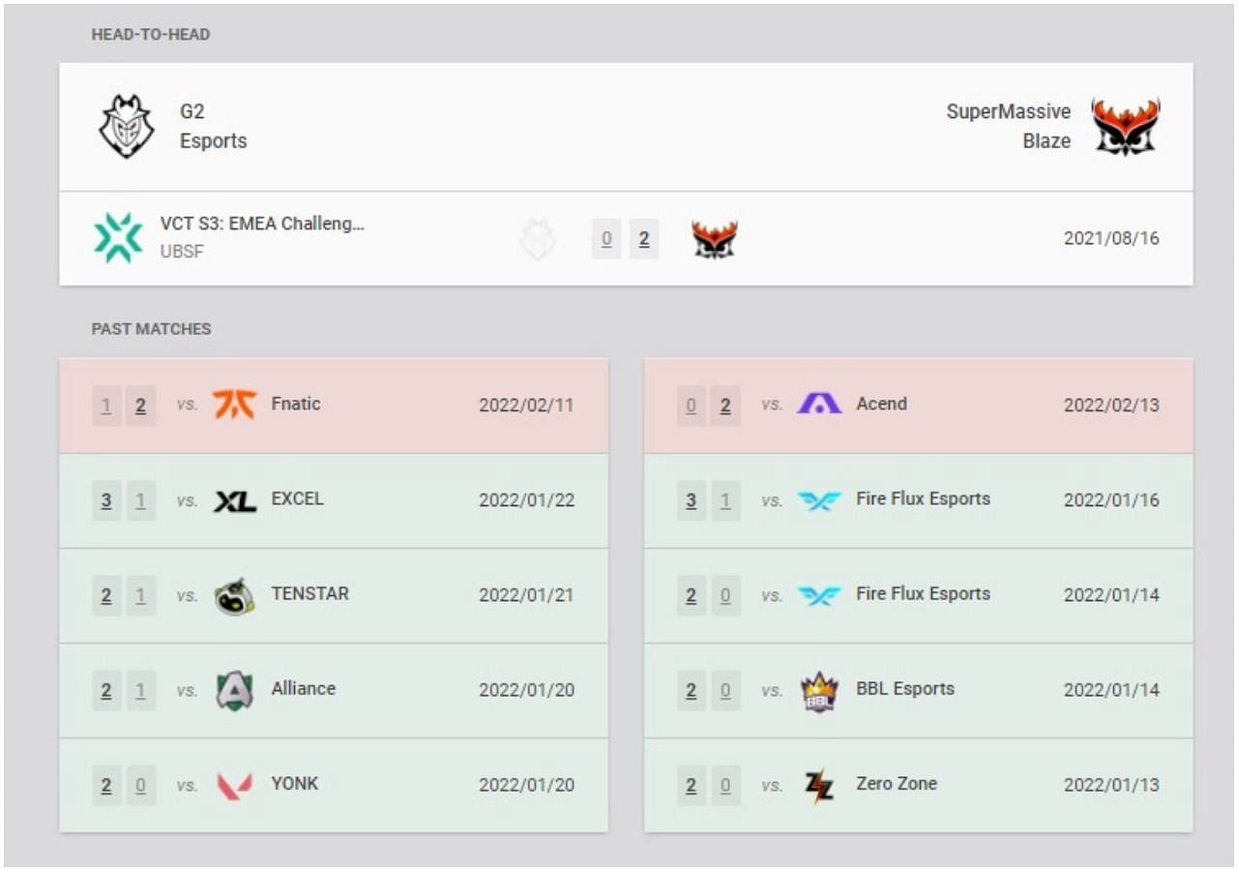Click the VCT tournament logo icon
1238x871 pixels.
pos(118,238)
